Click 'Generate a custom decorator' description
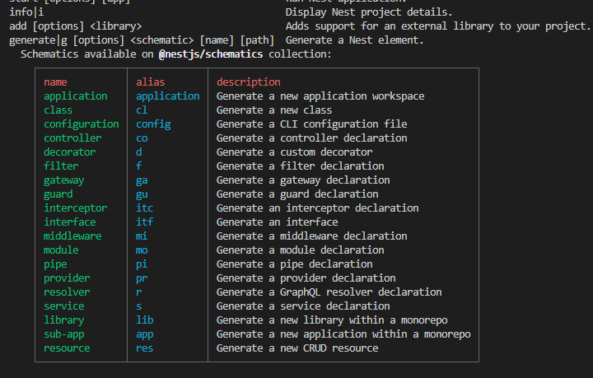 295,152
